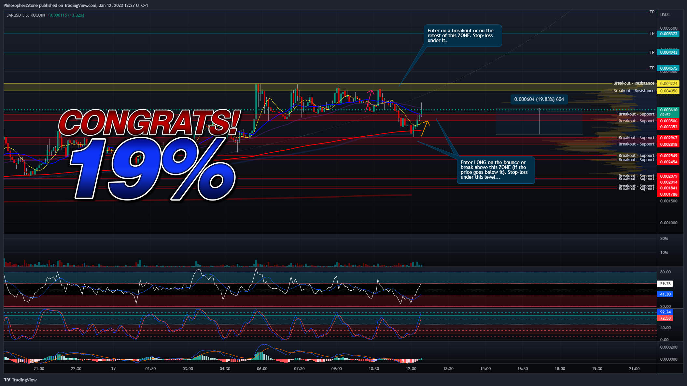Click the TP label beside 0.004943
Viewport: 687px width, 386px height.
tap(652, 52)
